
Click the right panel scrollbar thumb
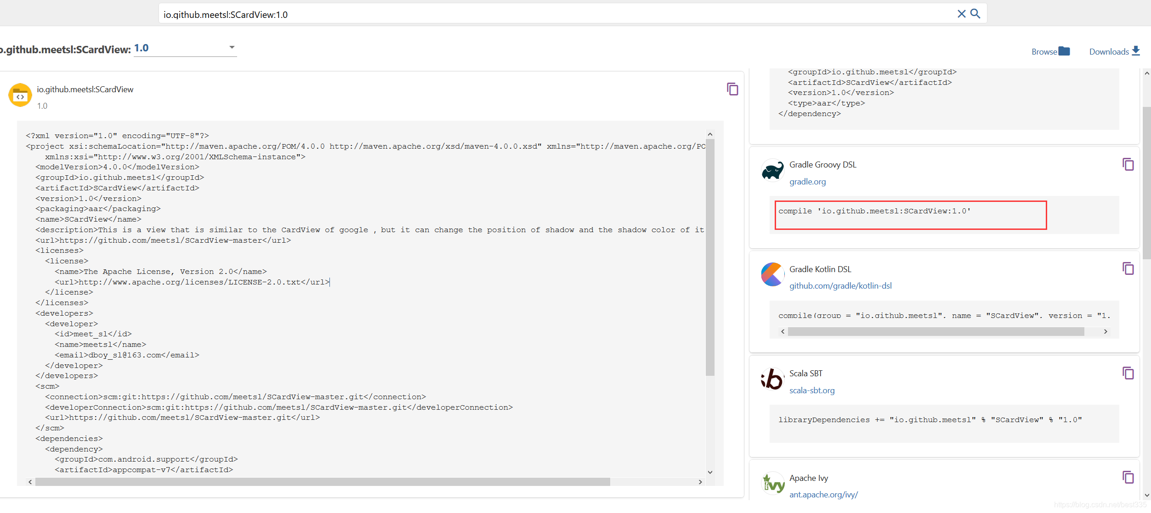[1147, 183]
